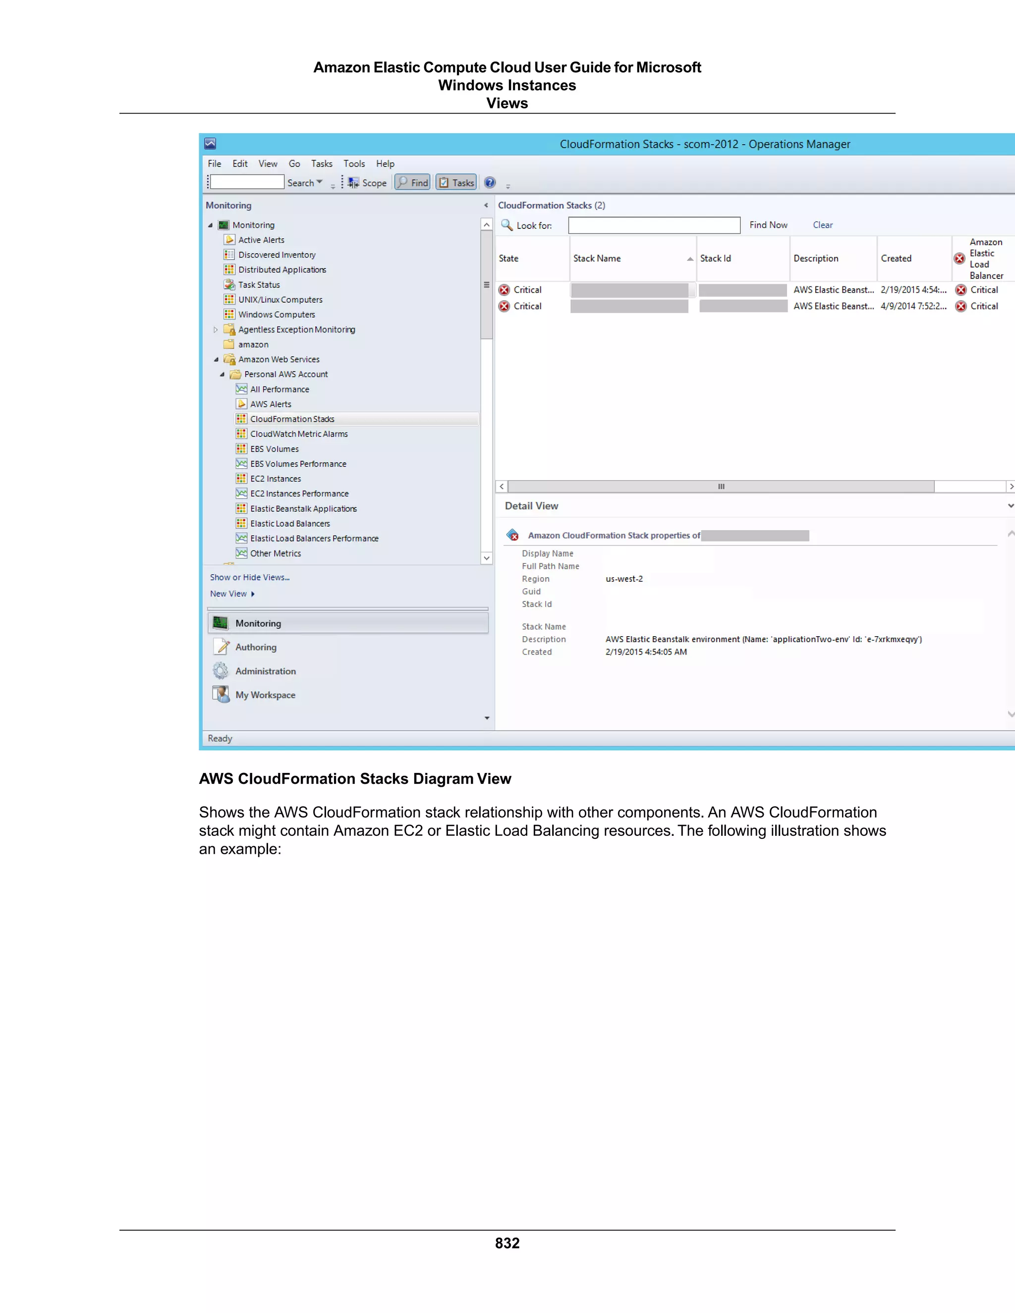Sort by the Description column header
The width and height of the screenshot is (1015, 1313).
coord(834,259)
